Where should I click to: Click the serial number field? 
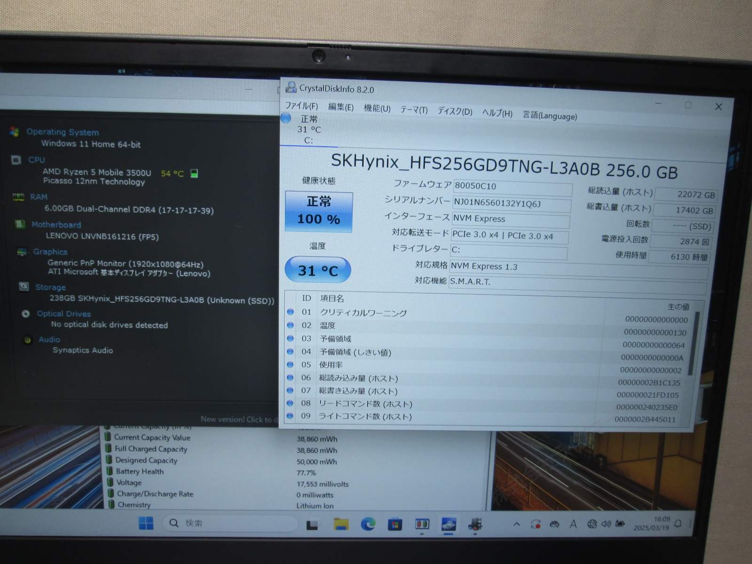point(512,204)
